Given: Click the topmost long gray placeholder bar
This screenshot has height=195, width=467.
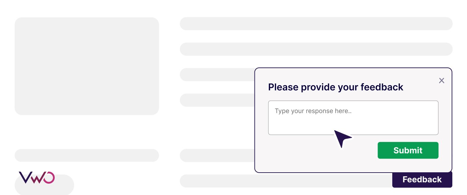Looking at the screenshot, I should [x=316, y=24].
